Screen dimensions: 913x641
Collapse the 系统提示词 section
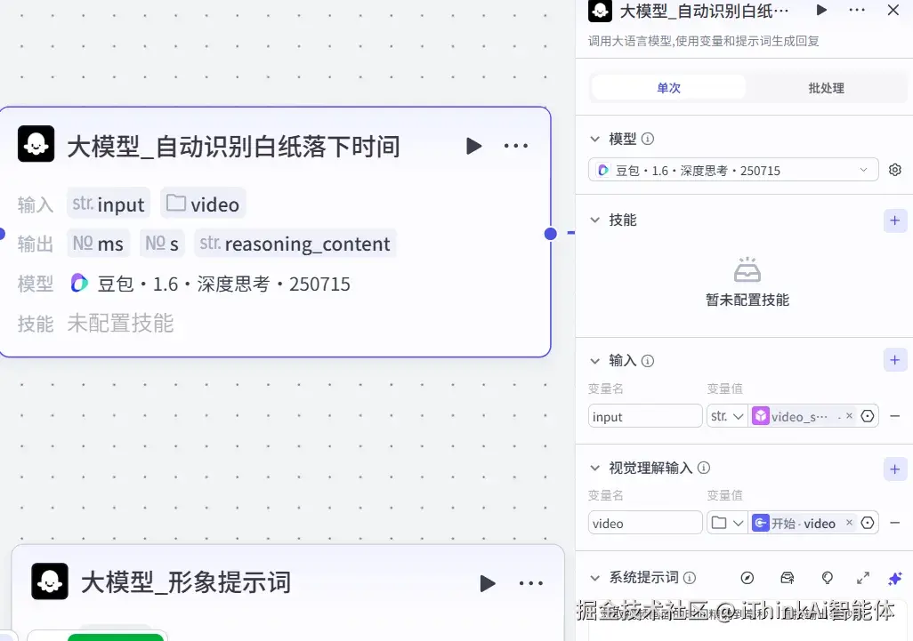pos(594,578)
